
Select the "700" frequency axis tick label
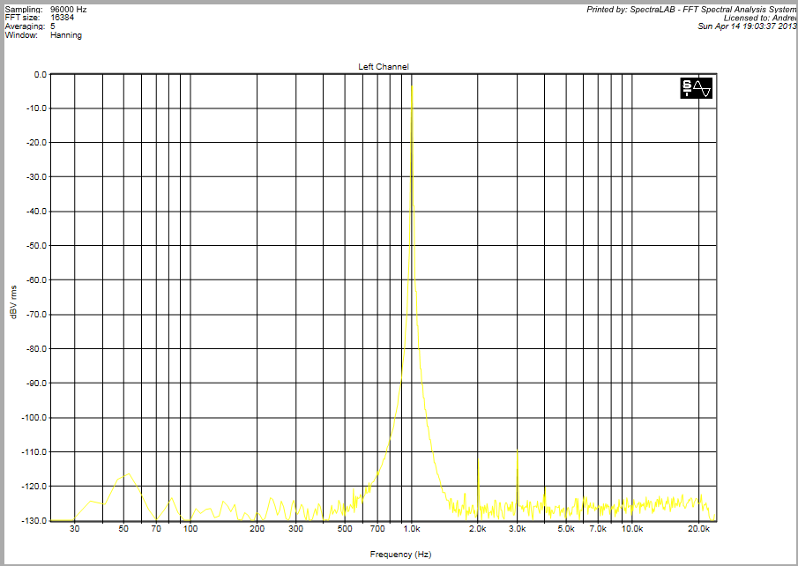tap(377, 529)
